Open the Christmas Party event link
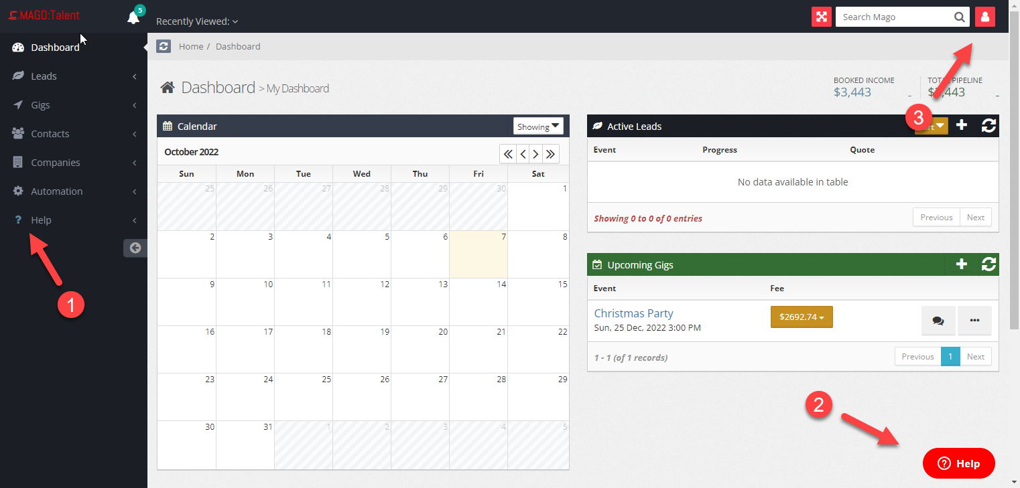Image resolution: width=1020 pixels, height=488 pixels. tap(633, 313)
